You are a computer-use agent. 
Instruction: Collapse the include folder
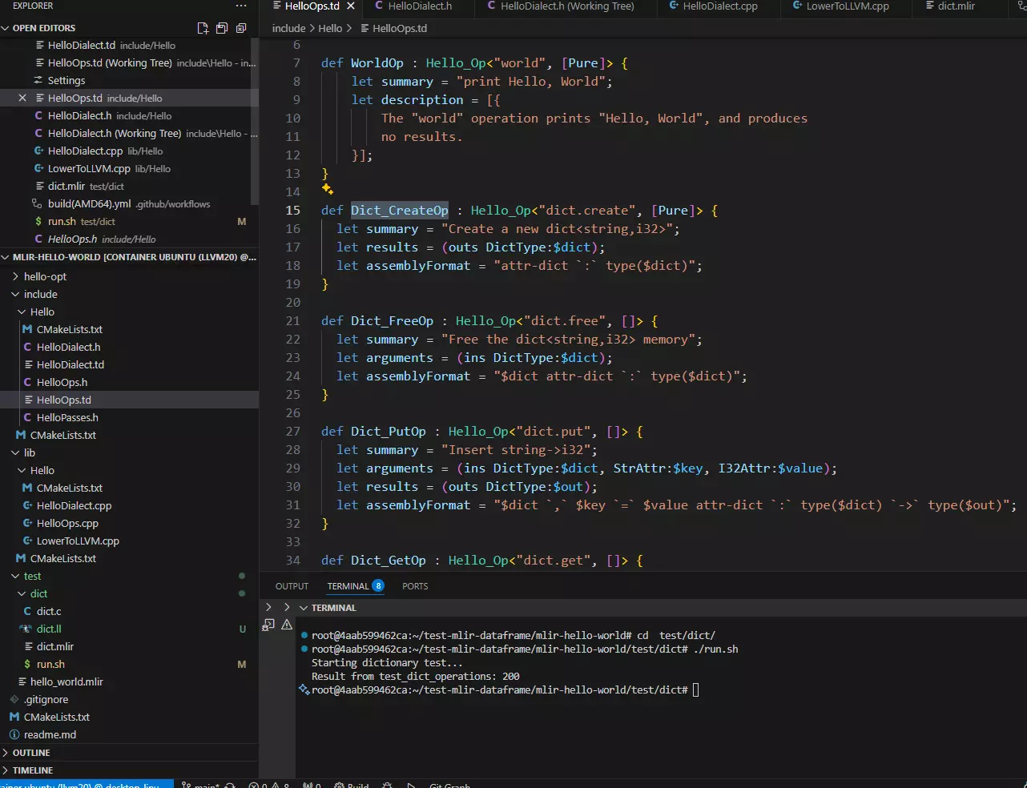(x=15, y=294)
